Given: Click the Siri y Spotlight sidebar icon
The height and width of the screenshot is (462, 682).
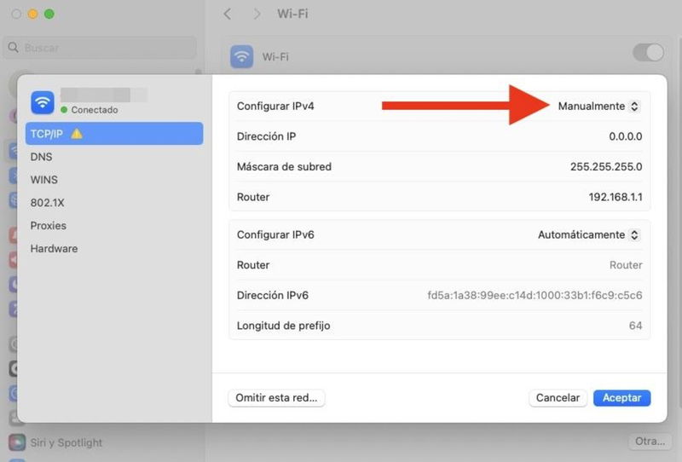Looking at the screenshot, I should 16,442.
